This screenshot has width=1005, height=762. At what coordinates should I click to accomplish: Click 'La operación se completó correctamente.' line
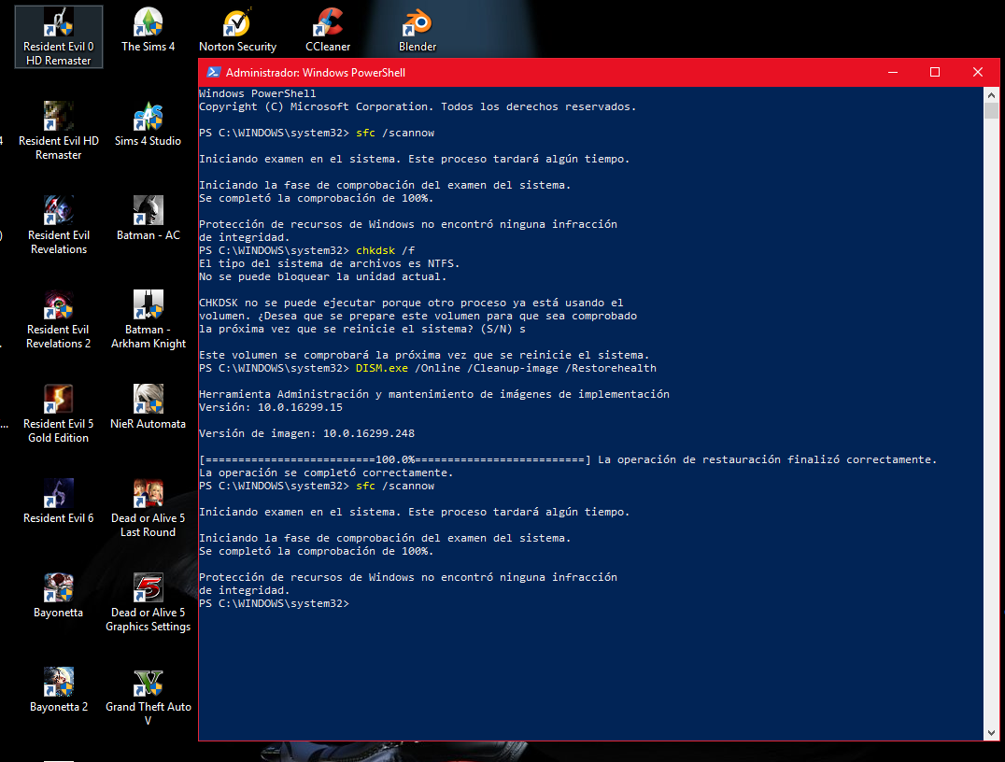(326, 473)
